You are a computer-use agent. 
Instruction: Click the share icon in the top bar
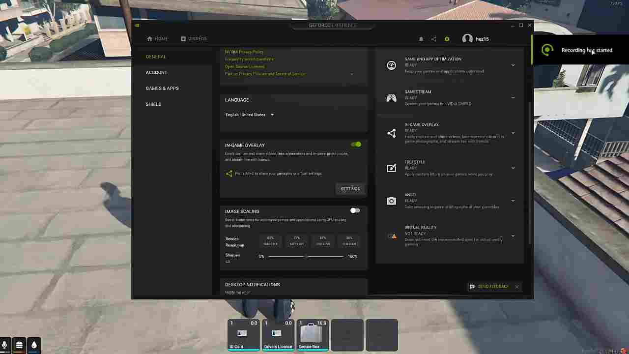point(434,39)
